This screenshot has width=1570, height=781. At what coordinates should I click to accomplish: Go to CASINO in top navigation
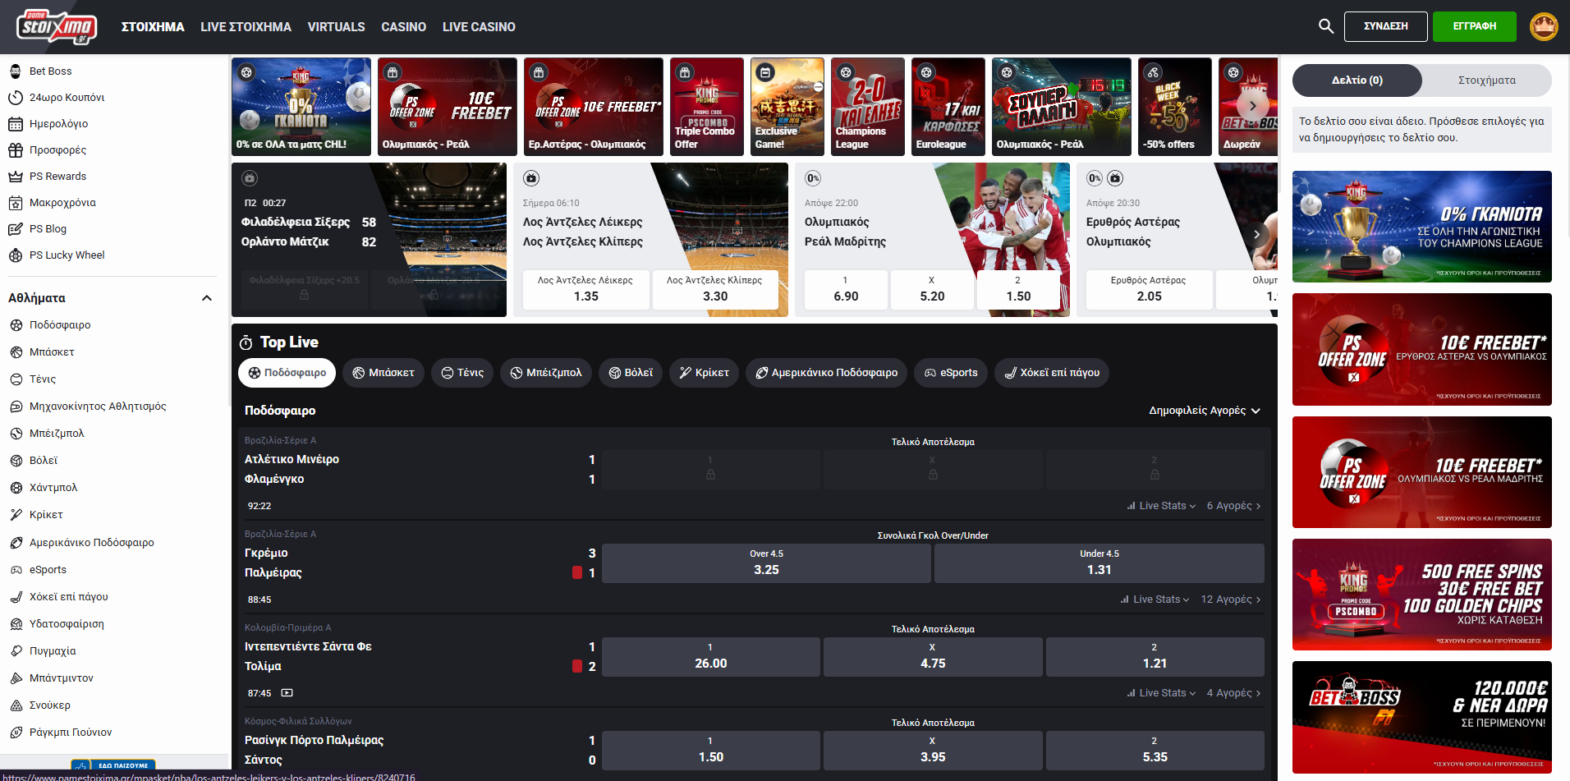[x=403, y=27]
